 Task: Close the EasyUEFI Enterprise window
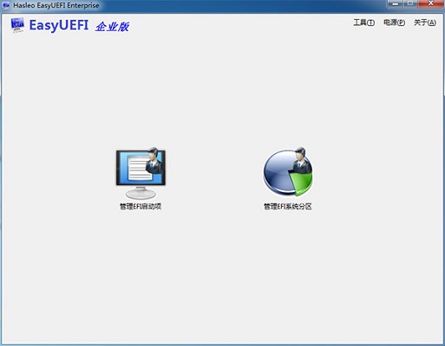431,3
